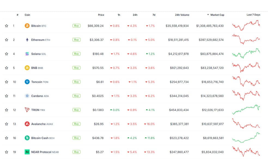Star BNB to add to watchlist
The height and width of the screenshot is (159, 268).
(x=7, y=68)
